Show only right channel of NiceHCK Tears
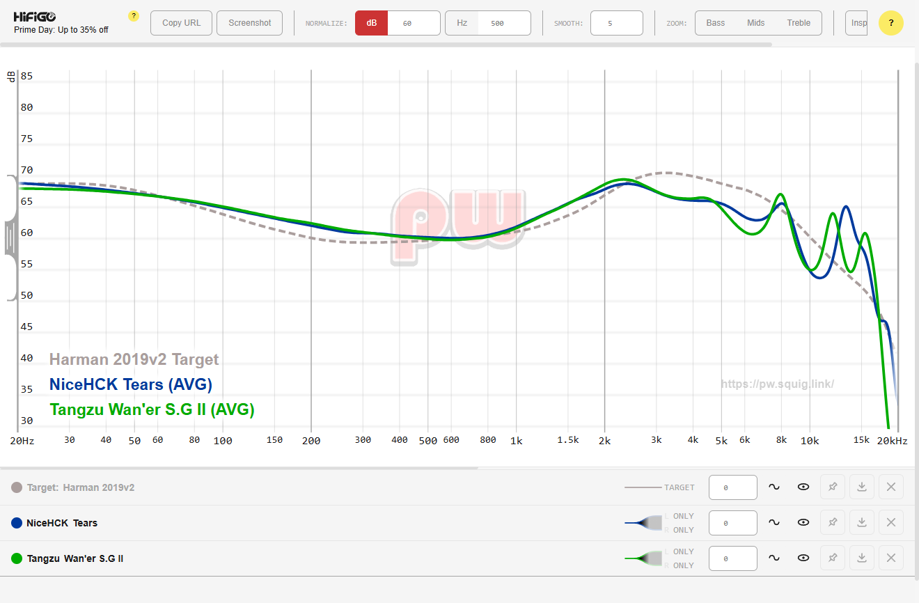This screenshot has width=919, height=603. click(x=680, y=530)
